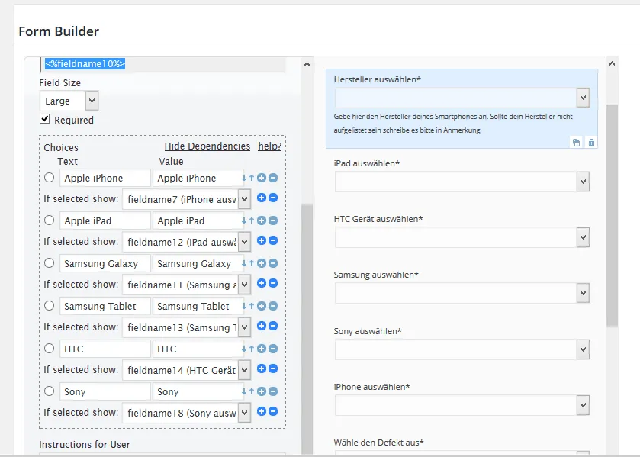Open fieldname14 dependency dropdown
Screen dimensions: 640x457
tap(187, 370)
